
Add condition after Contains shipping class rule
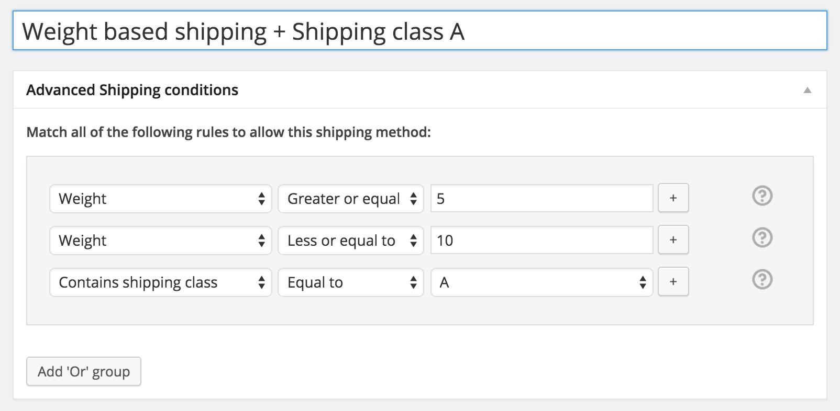pos(673,282)
